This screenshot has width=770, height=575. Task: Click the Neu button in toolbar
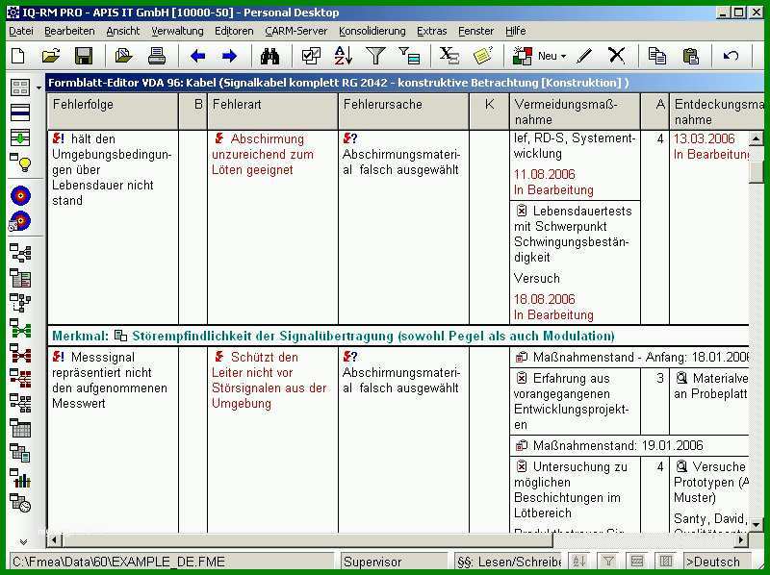click(538, 56)
